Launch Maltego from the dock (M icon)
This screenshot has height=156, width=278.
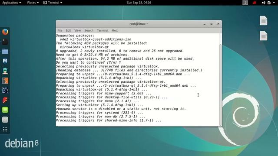click(5, 61)
